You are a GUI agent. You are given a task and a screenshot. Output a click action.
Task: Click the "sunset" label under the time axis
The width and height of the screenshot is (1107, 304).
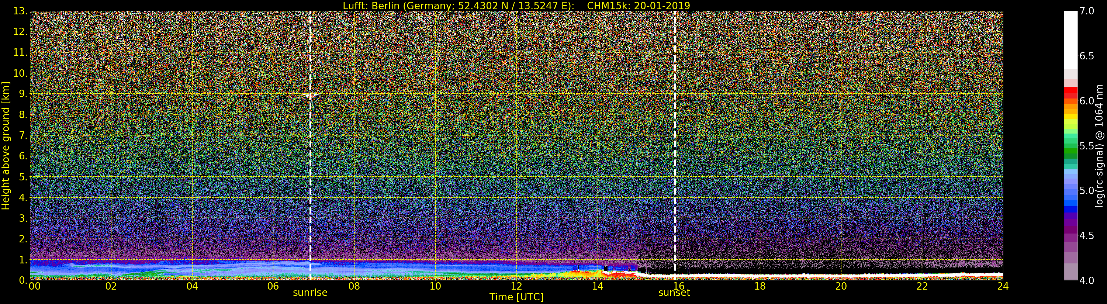pos(674,293)
